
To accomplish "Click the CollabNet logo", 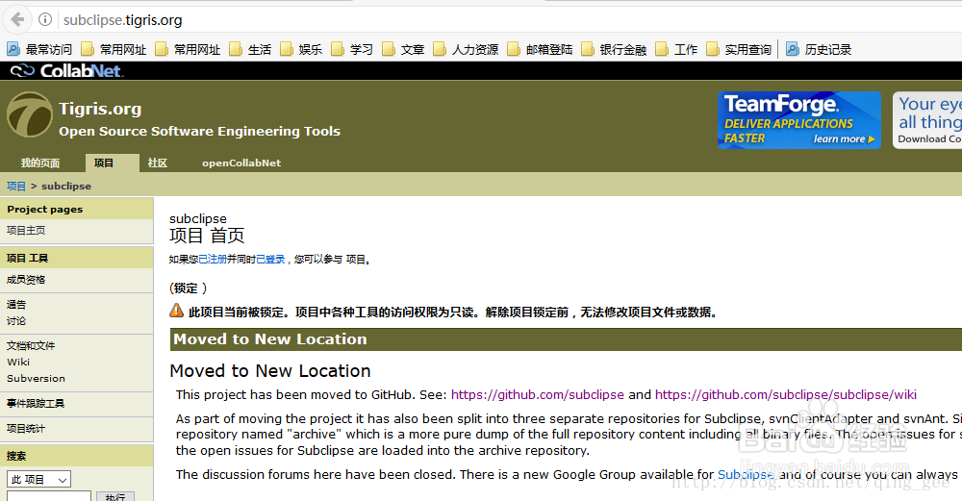I will [67, 71].
